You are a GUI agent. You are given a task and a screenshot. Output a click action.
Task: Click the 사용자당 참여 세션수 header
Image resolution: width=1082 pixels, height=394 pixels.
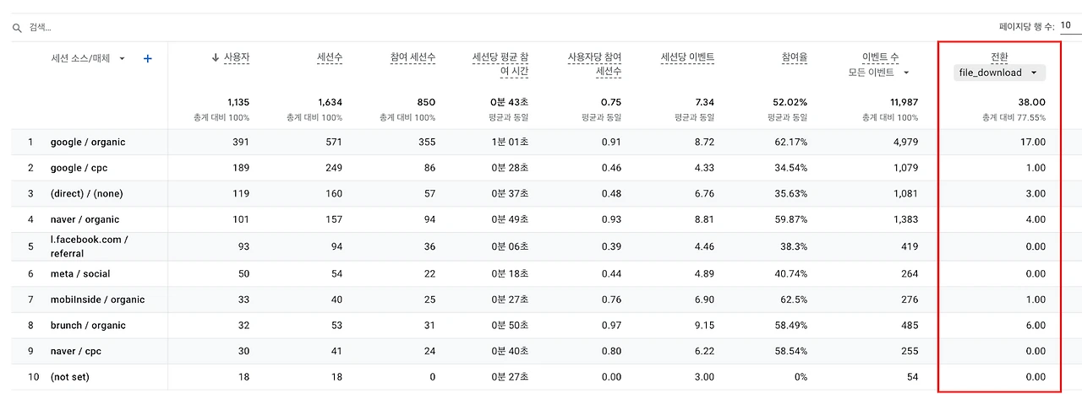click(595, 64)
